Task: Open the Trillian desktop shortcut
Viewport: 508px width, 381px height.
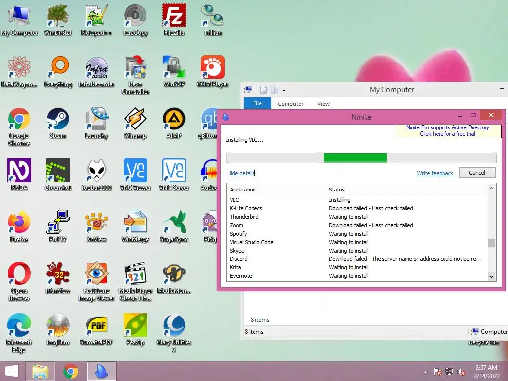Action: 212,19
